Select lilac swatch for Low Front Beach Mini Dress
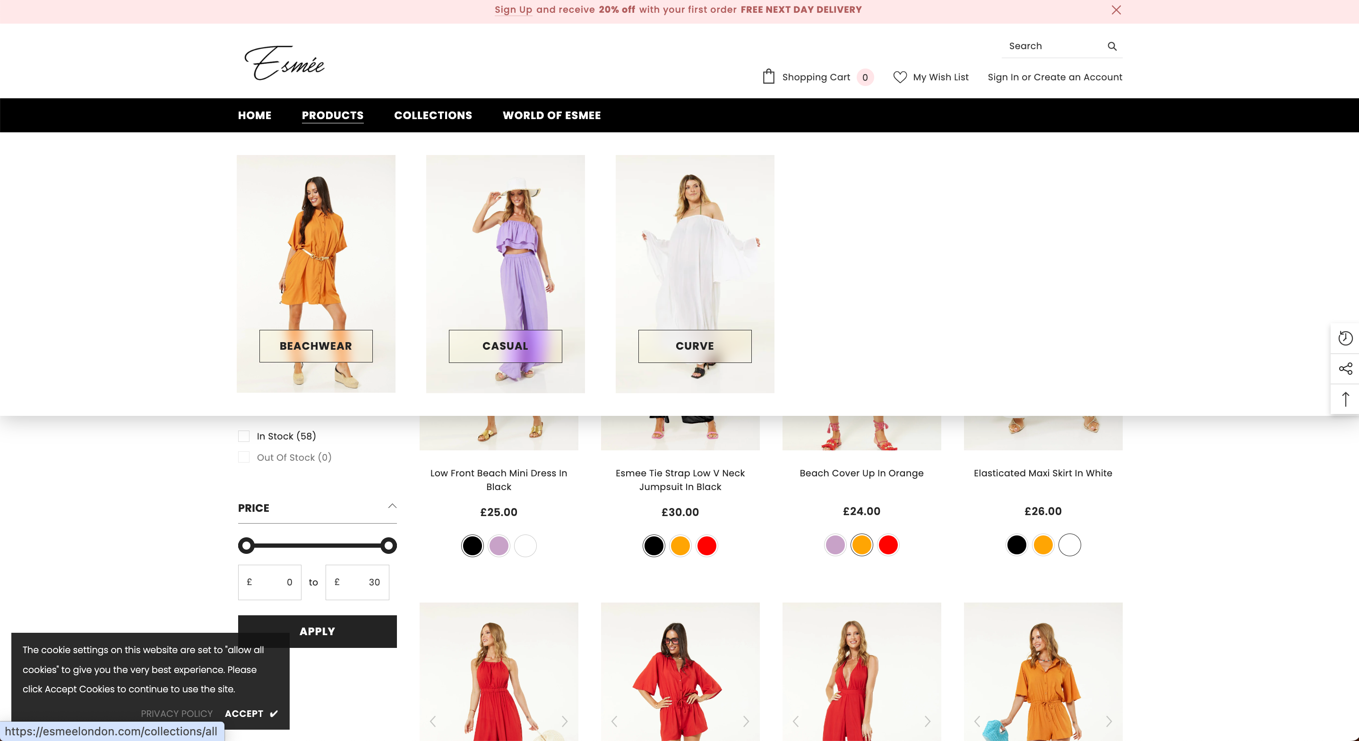The height and width of the screenshot is (741, 1359). [499, 545]
